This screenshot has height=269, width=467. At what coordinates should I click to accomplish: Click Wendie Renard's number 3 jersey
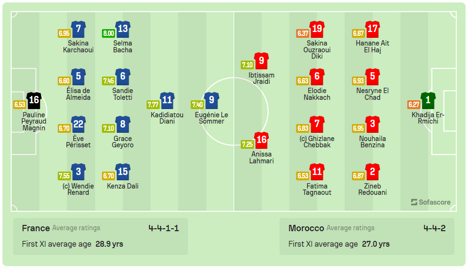(79, 172)
